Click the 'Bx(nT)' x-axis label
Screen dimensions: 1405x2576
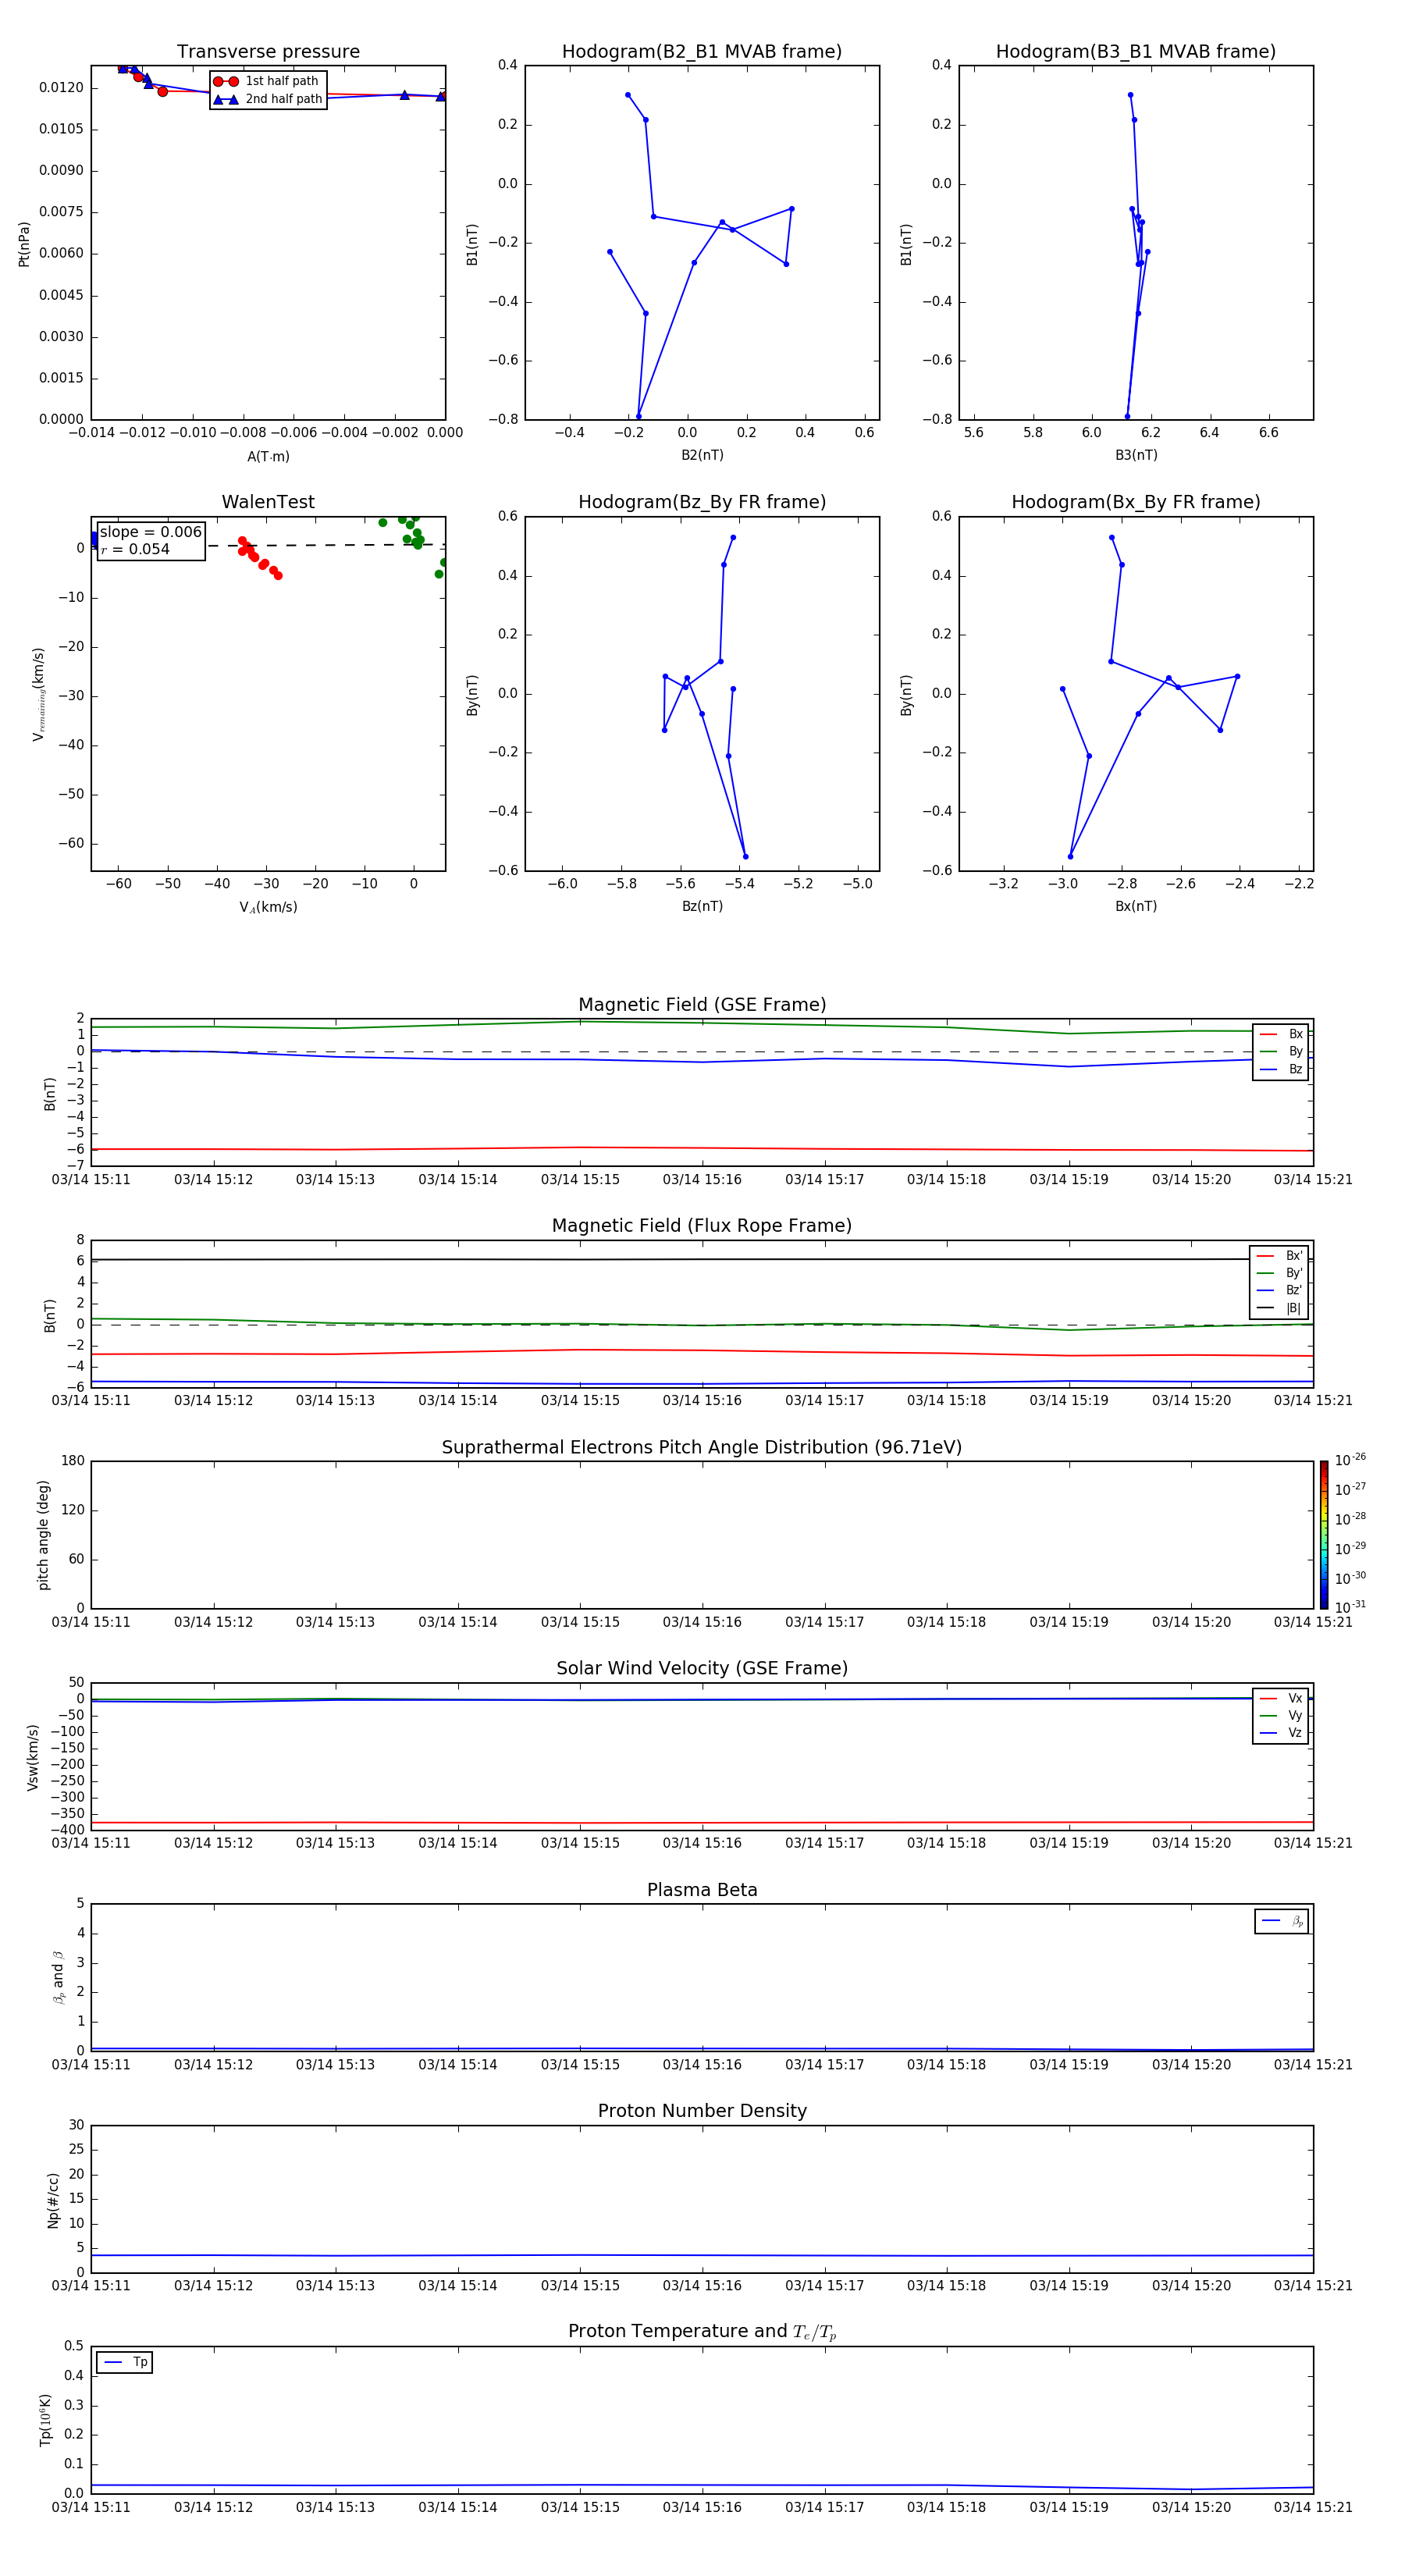coord(1136,906)
